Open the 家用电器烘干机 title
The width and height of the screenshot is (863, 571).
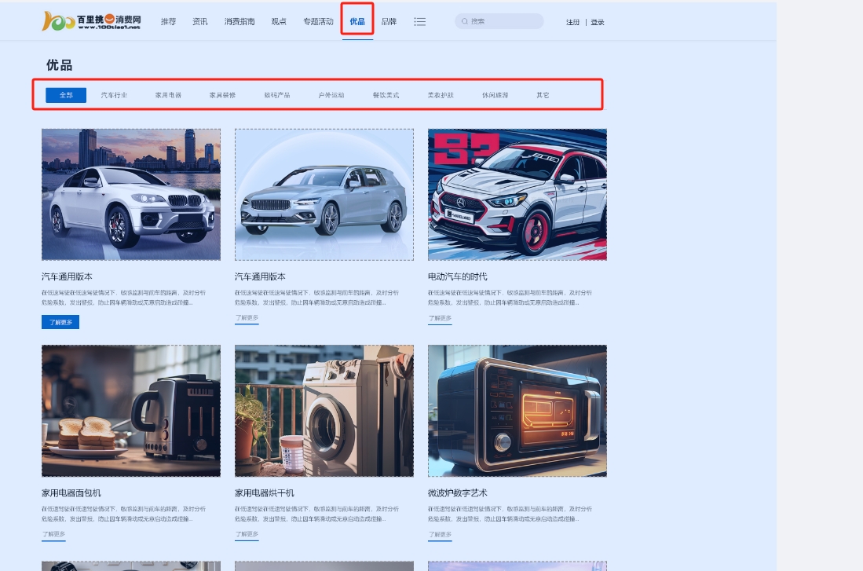pos(265,492)
